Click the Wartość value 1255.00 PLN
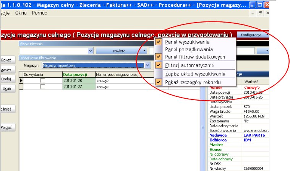The width and height of the screenshot is (290, 171). click(254, 116)
